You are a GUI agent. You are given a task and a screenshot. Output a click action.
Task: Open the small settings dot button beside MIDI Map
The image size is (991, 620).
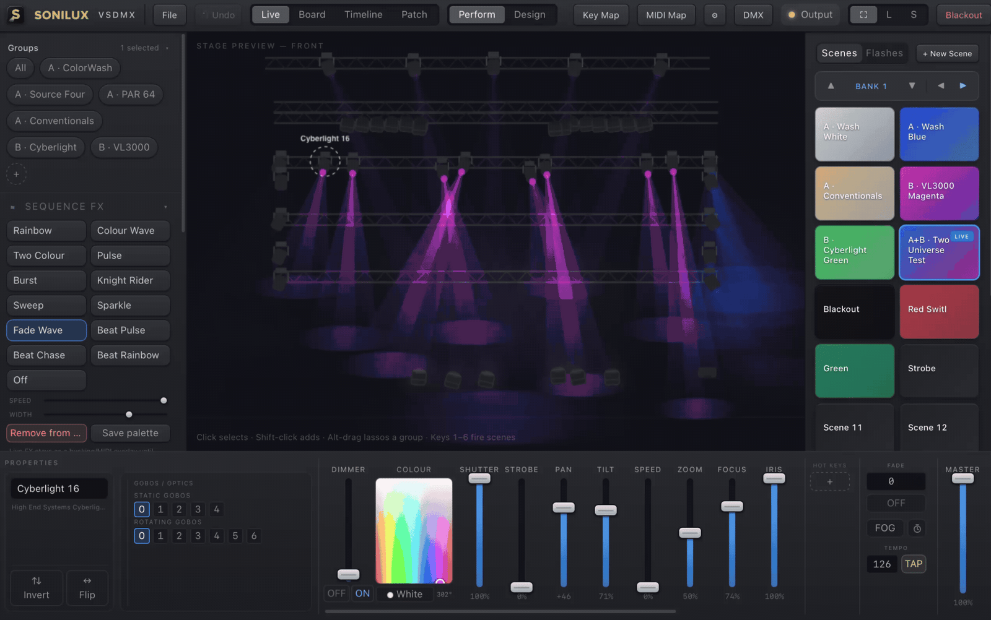(x=715, y=15)
